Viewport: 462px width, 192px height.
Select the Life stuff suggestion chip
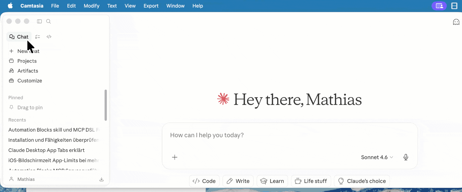tap(311, 181)
